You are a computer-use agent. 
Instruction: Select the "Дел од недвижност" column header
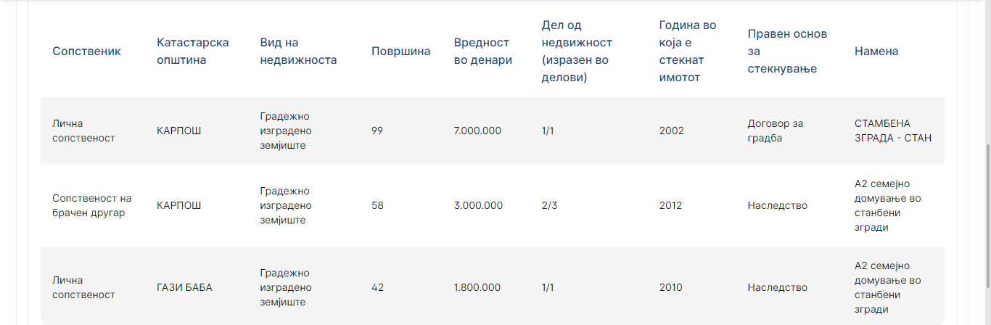pyautogui.click(x=577, y=51)
